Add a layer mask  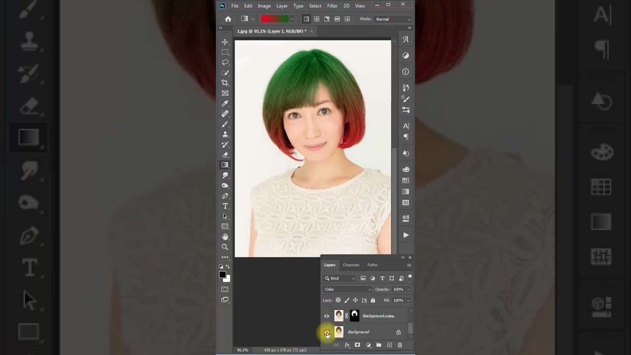[x=357, y=345]
